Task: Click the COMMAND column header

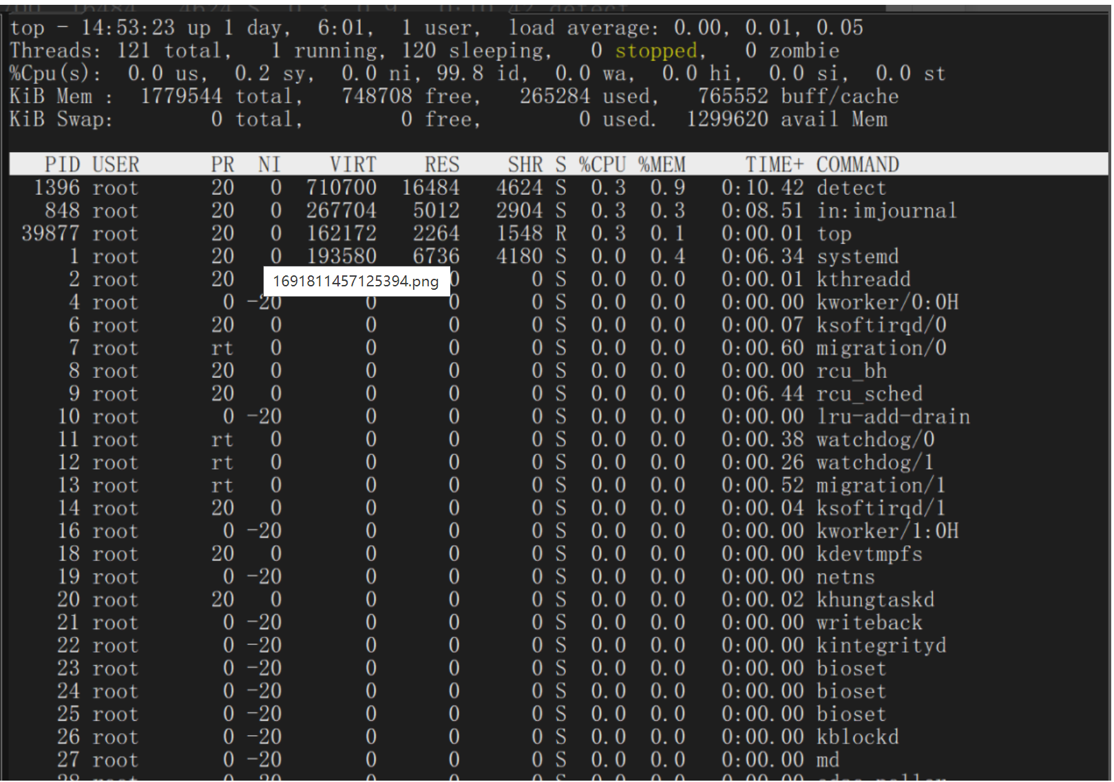Action: point(857,165)
